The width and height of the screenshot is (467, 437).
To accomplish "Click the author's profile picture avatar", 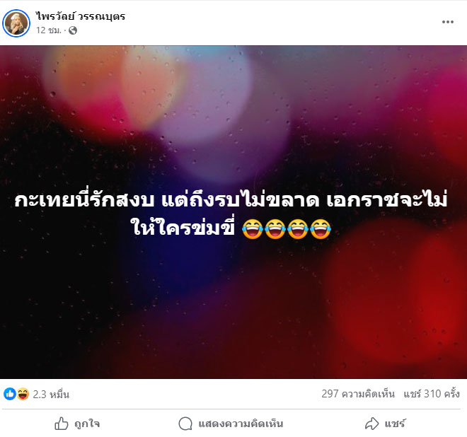I will click(x=16, y=23).
